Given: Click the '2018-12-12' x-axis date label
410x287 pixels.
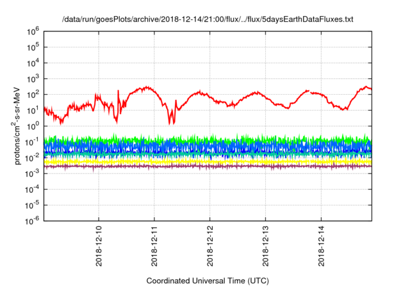Looking at the screenshot, I should pyautogui.click(x=210, y=246).
